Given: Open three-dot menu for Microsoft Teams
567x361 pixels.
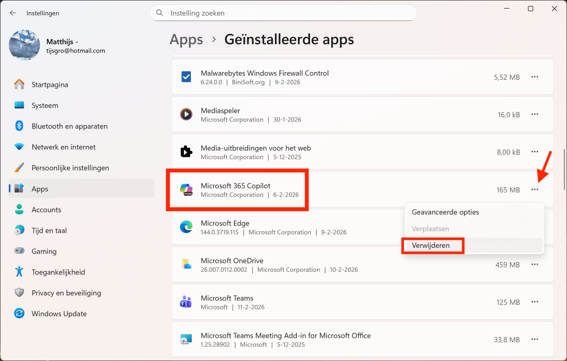Looking at the screenshot, I should coord(534,302).
